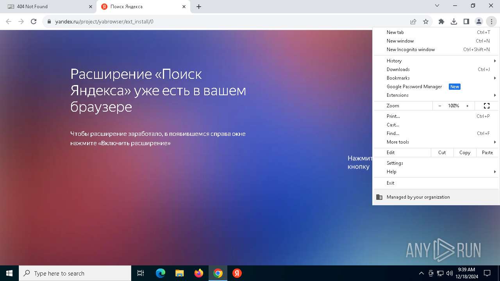Click the Paste button in Edit row

point(487,153)
